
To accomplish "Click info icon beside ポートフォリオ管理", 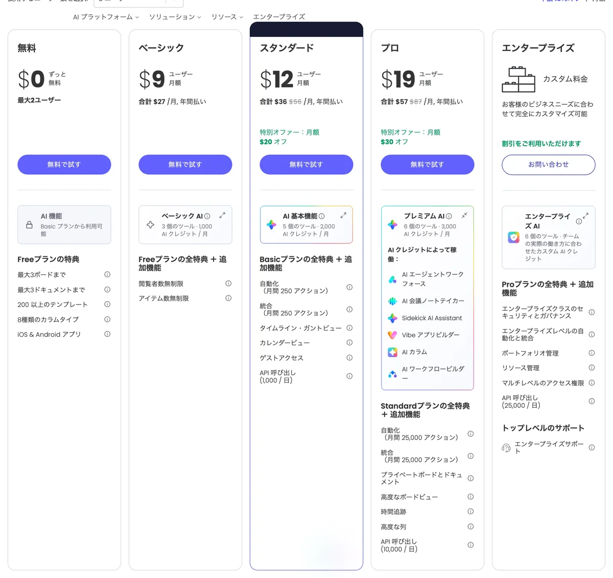I will 592,353.
